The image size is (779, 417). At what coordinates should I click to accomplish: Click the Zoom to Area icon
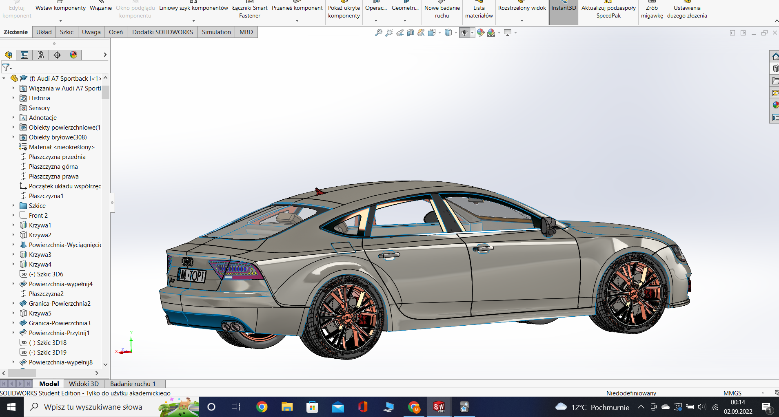click(389, 33)
